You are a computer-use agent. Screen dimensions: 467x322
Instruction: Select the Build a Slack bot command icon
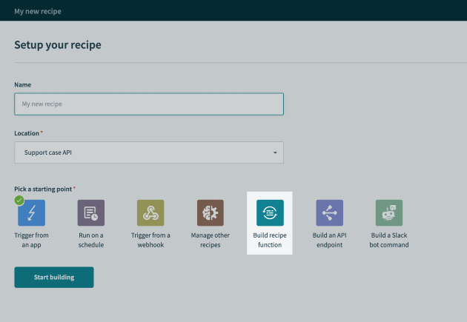(x=389, y=213)
